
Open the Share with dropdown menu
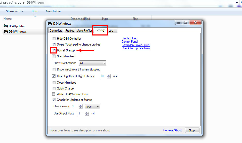(x=15, y=11)
